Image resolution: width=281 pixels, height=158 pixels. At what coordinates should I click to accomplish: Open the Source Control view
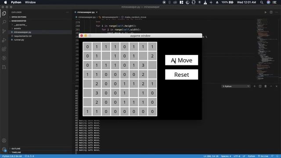pos(4,31)
